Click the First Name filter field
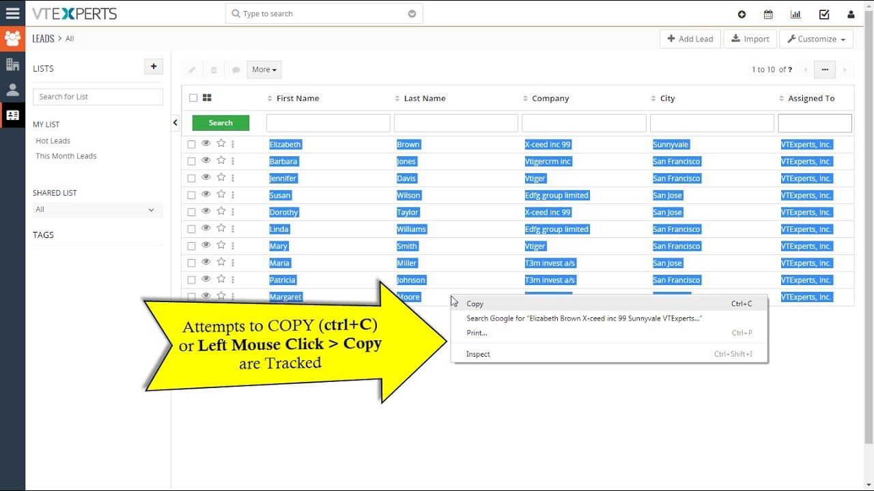 coord(328,123)
